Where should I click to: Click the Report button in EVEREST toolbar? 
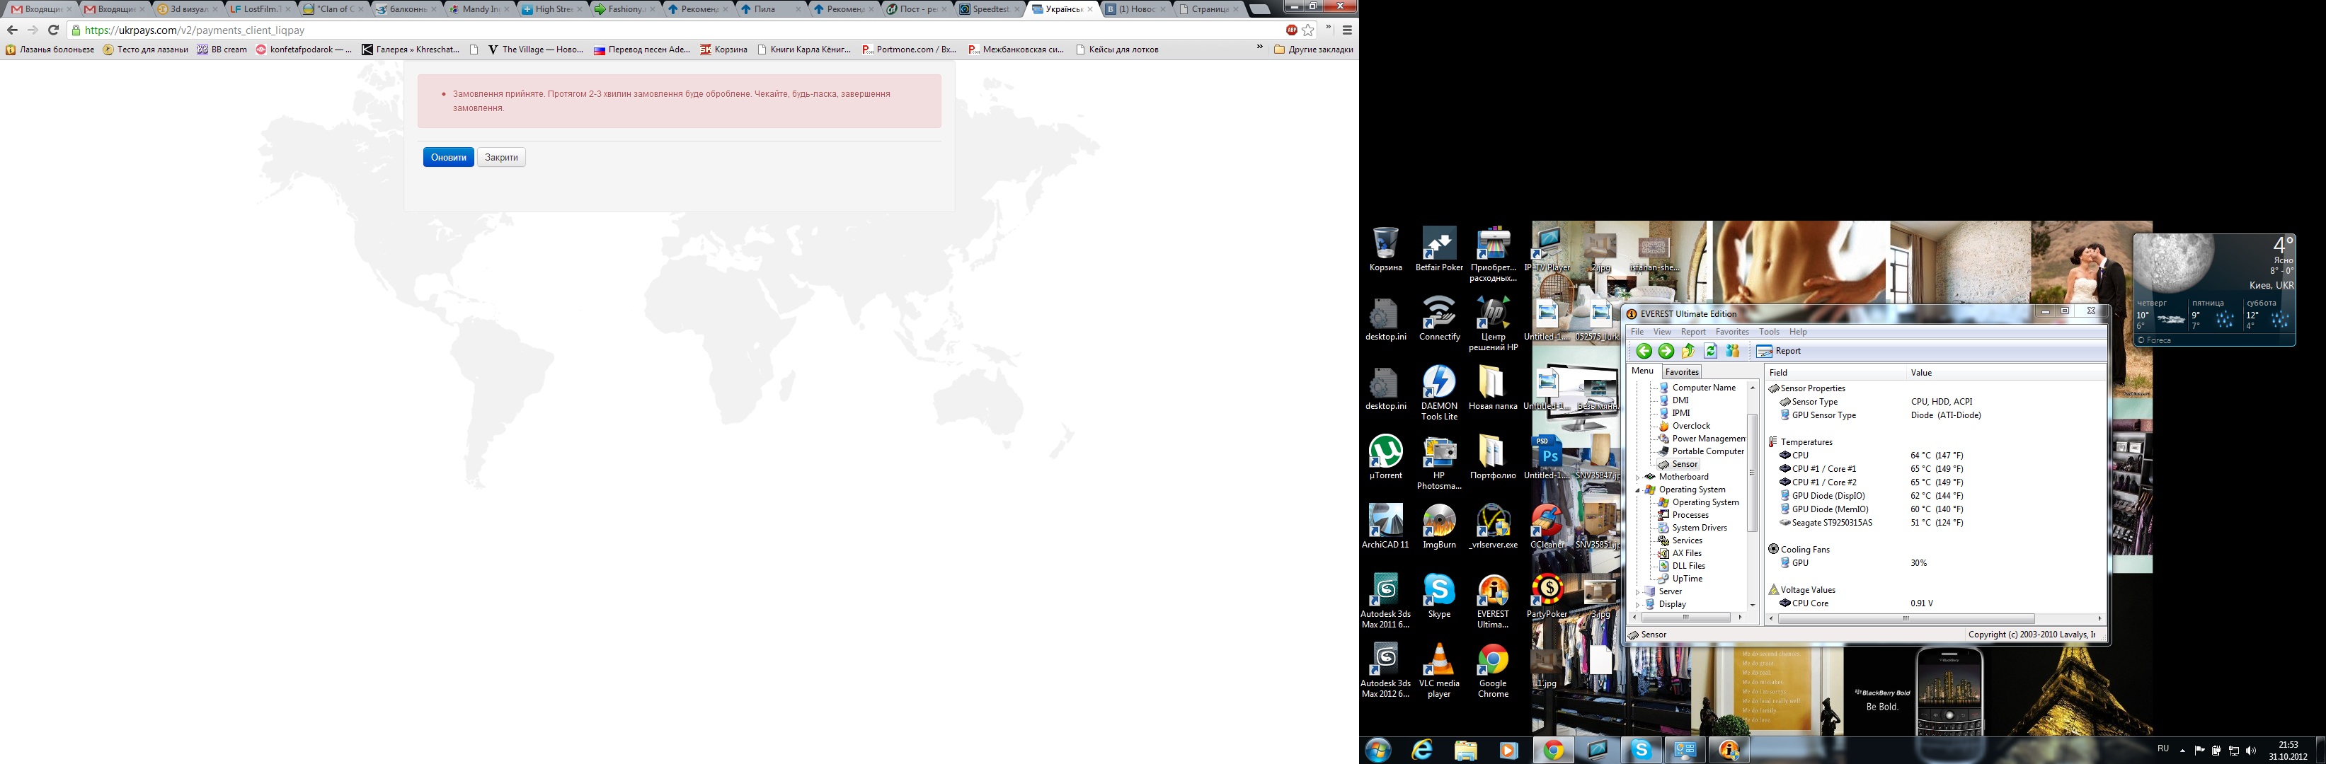coord(1778,351)
